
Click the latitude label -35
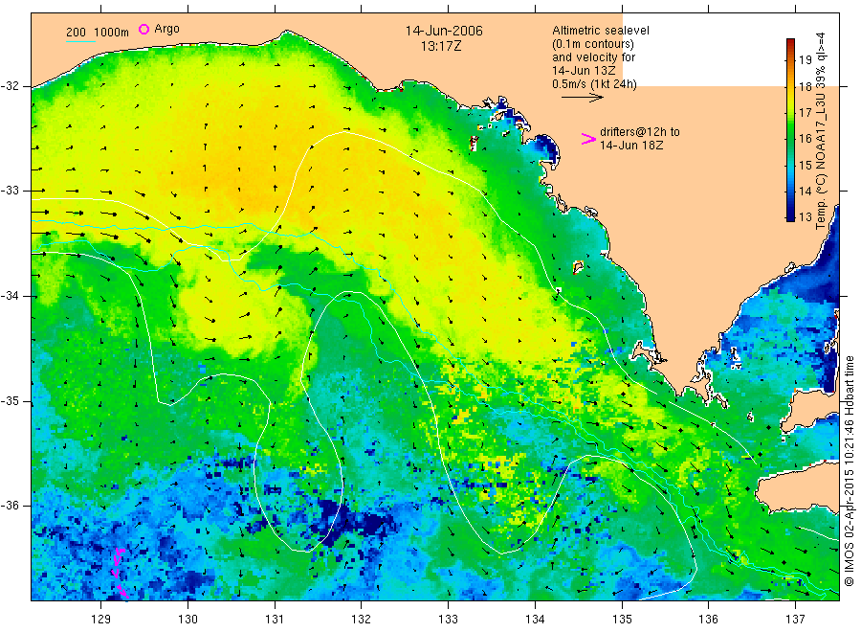(11, 400)
